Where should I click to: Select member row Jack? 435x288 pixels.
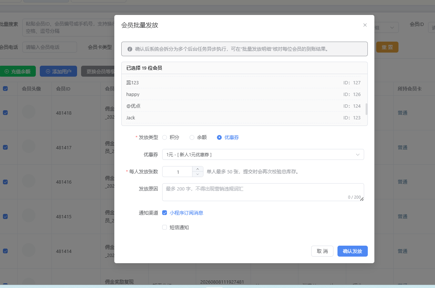click(x=243, y=118)
